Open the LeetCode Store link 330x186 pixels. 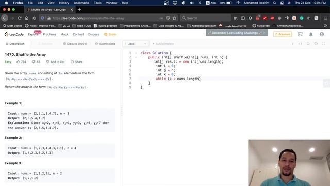(110, 34)
